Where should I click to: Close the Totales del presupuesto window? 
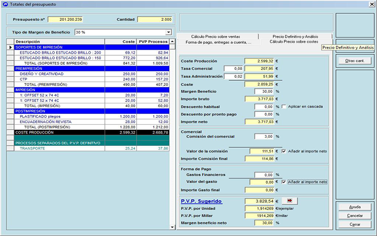coord(372,4)
